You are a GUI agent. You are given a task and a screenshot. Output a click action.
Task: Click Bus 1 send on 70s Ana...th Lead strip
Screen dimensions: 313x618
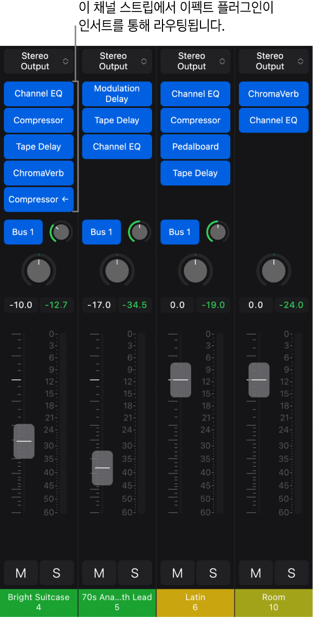(x=101, y=232)
